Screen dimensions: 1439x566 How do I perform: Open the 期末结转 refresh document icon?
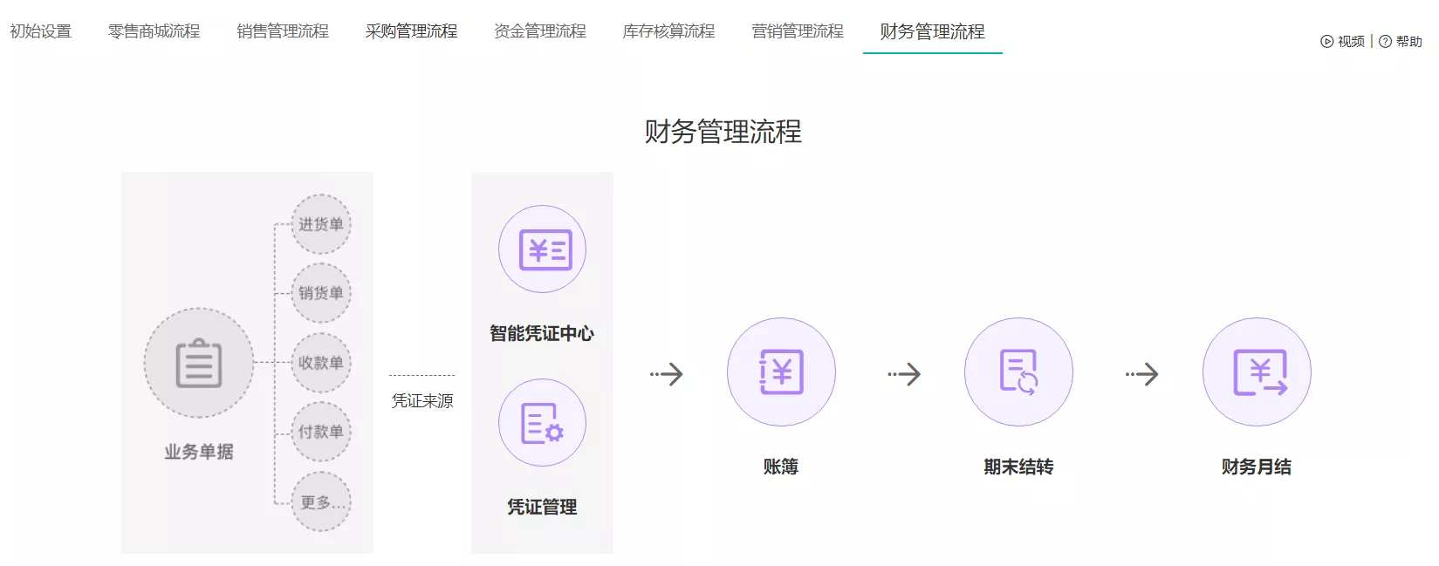tap(1018, 372)
